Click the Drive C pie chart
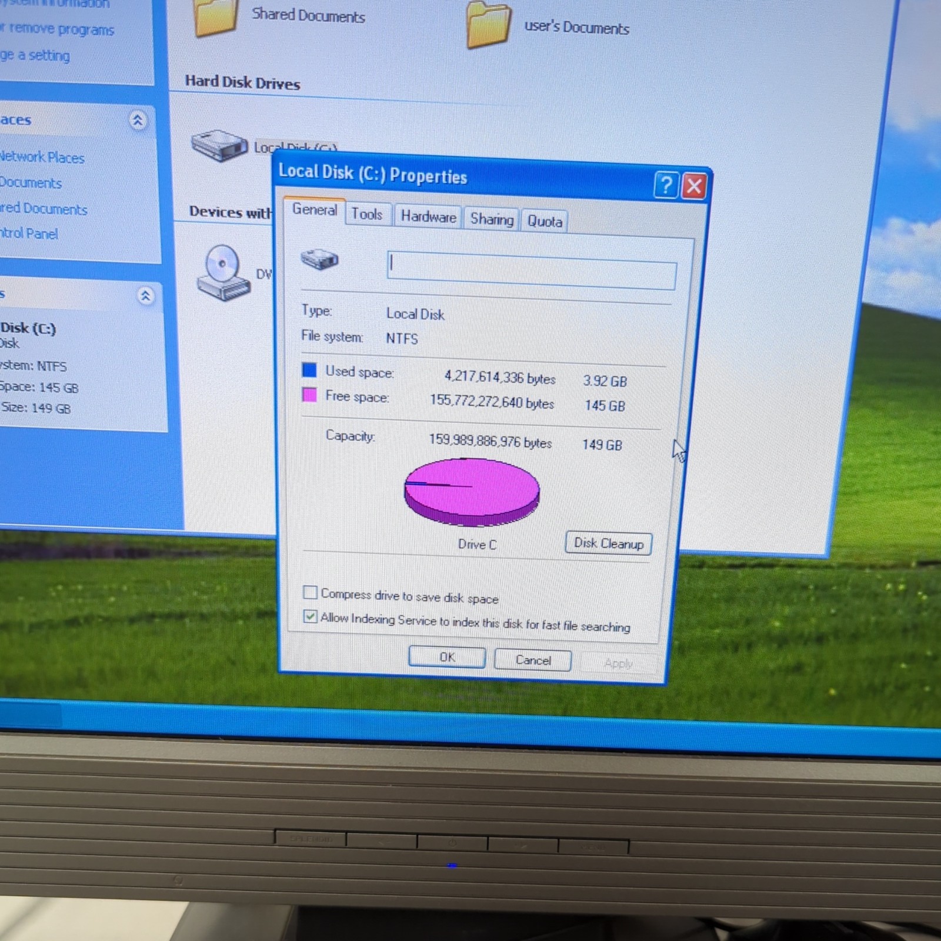The image size is (941, 941). [x=472, y=492]
